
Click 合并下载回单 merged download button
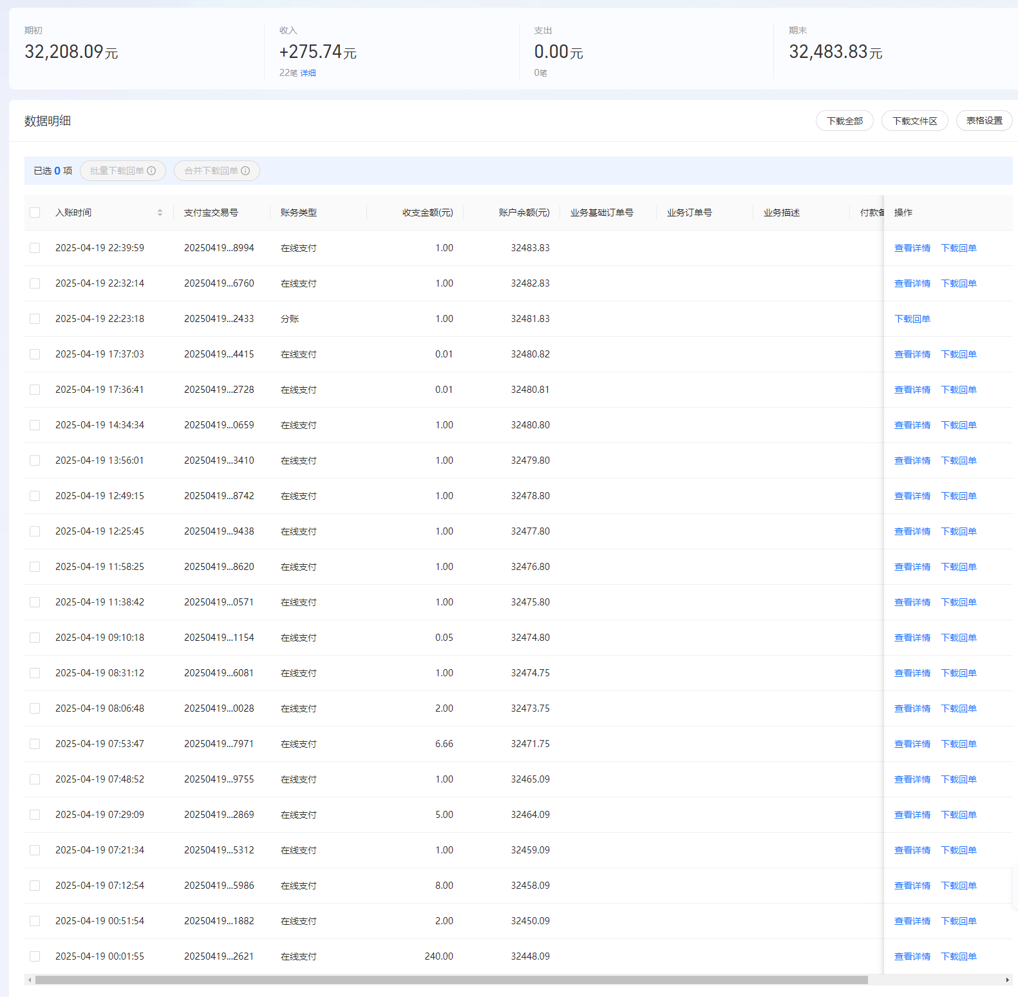click(211, 171)
